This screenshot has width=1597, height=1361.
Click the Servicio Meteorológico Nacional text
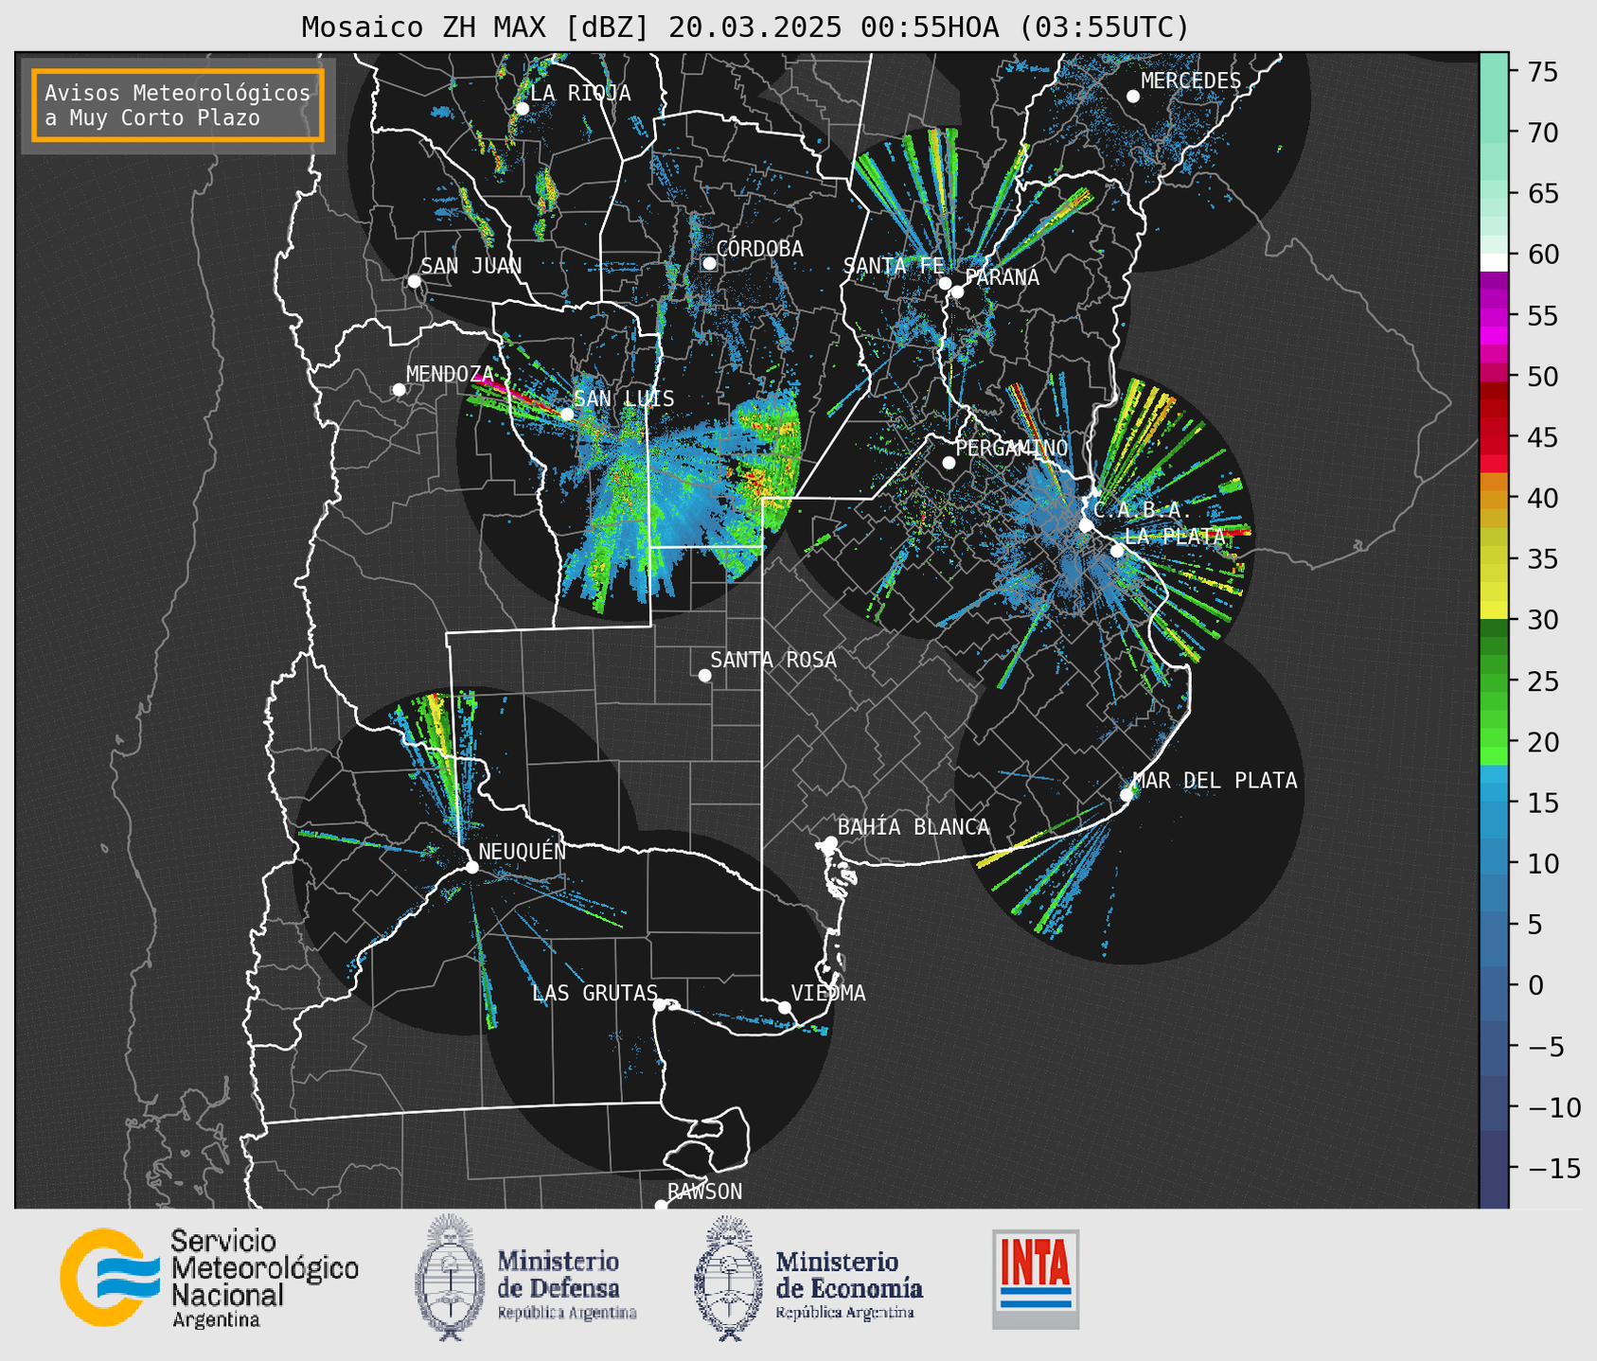(264, 1278)
